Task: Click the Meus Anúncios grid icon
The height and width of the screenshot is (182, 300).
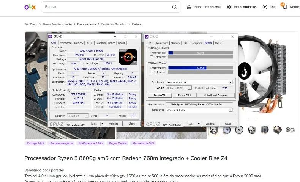Action: coord(229,7)
